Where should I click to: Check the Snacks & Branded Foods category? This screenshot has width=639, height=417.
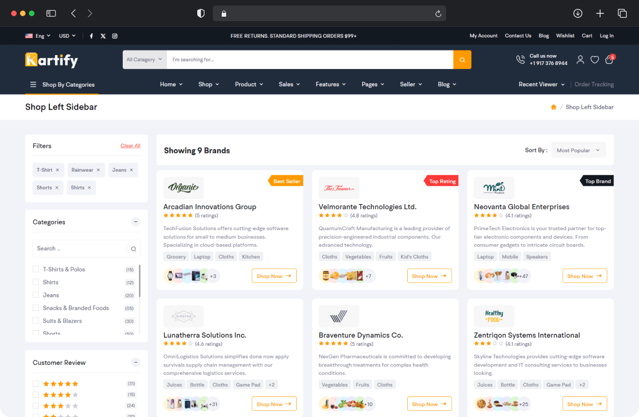click(x=36, y=308)
